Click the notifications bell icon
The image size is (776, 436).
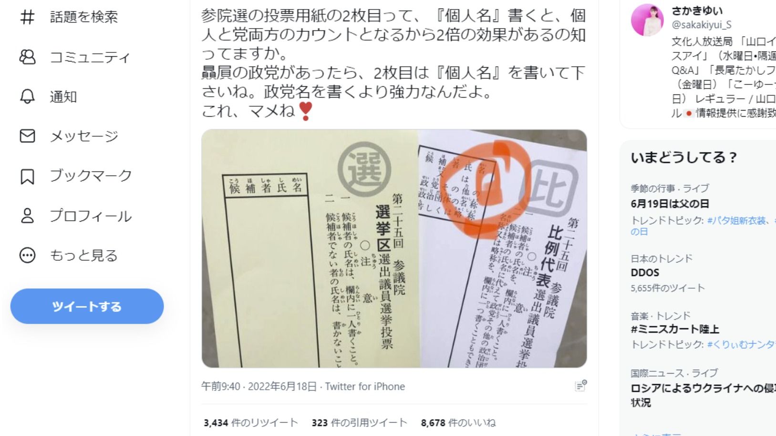(x=27, y=97)
